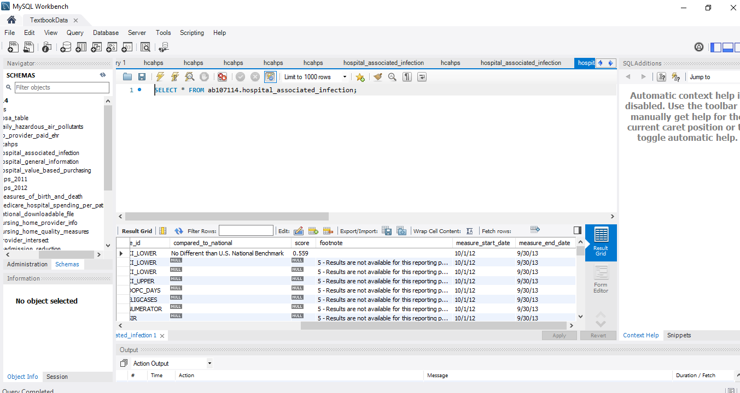
Task: Create a new function icon
Action: pos(127,47)
